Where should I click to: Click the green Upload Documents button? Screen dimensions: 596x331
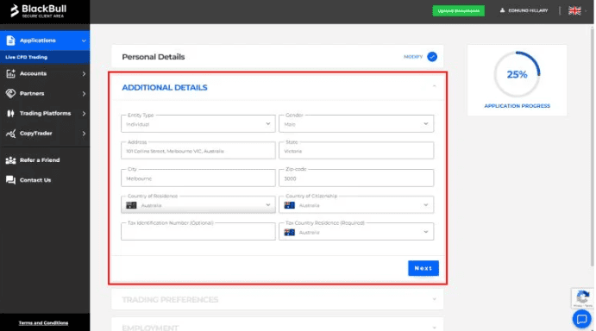tap(458, 10)
